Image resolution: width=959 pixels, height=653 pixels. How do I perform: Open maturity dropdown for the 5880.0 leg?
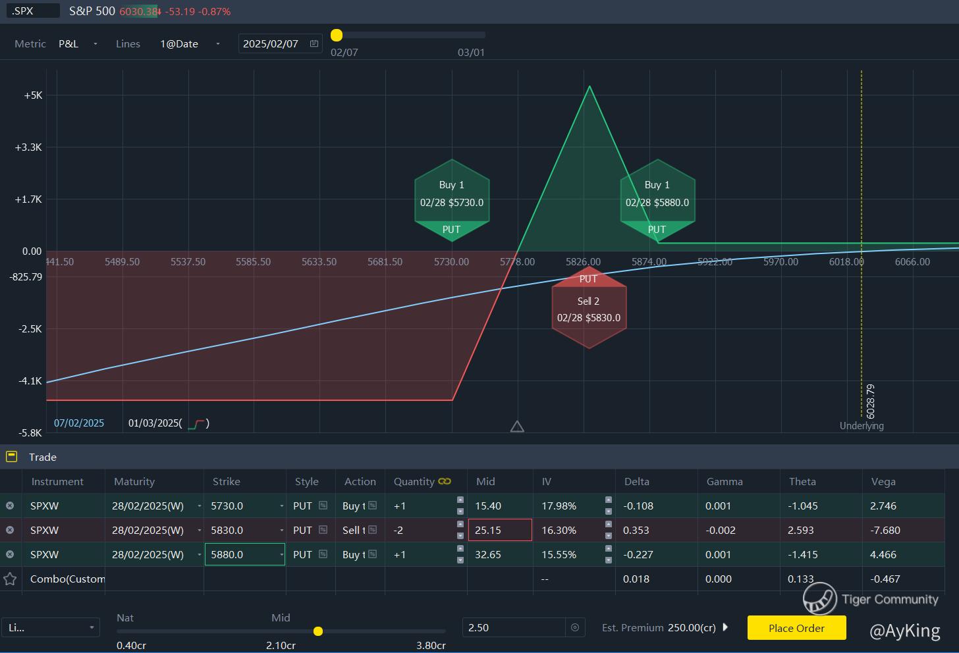tap(200, 554)
